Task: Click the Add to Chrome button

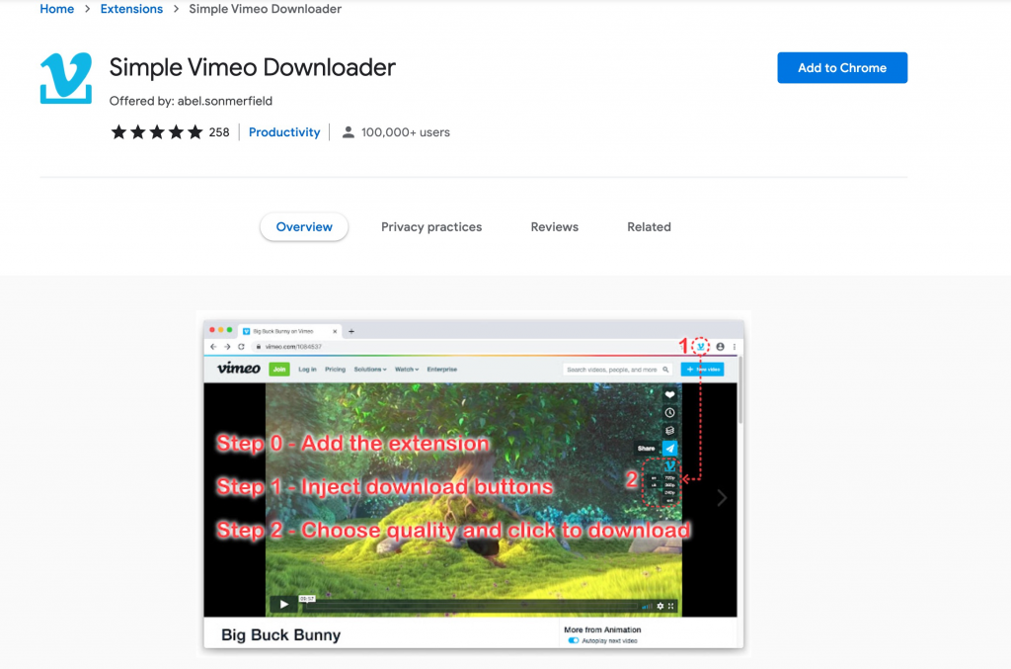Action: coord(842,68)
